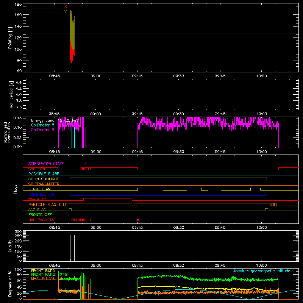Image resolution: width=303 pixels, height=303 pixels.
Task: Click the 180 value on Pointing axis
Action: [x=18, y=4]
